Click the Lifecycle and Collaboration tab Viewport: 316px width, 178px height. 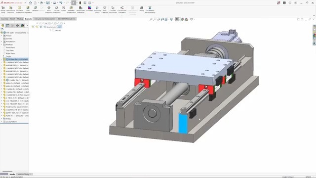(45, 19)
